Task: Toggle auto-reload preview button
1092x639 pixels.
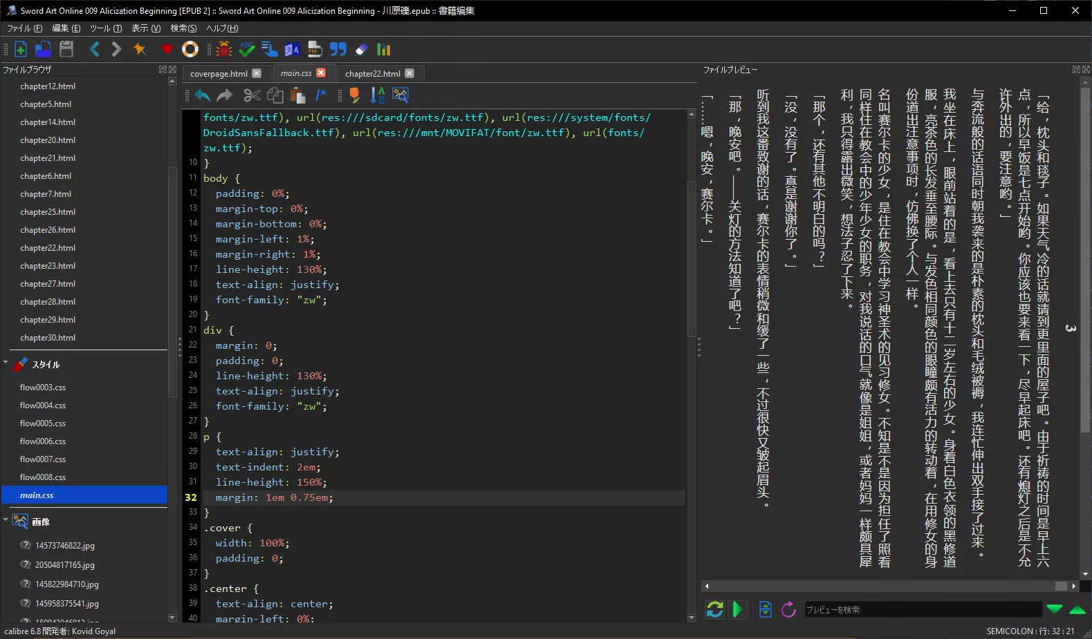Action: [714, 609]
